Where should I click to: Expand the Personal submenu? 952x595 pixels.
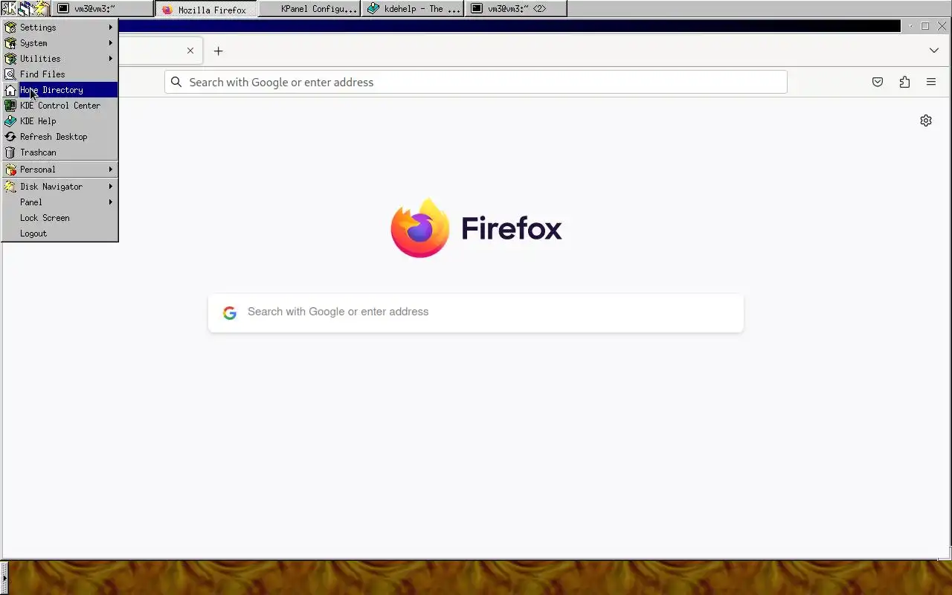pyautogui.click(x=59, y=170)
